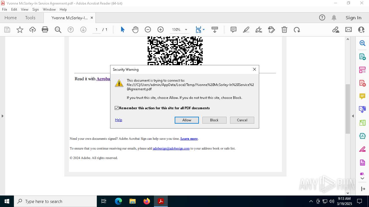
Task: Open the Sign menu
Action: pos(35,9)
